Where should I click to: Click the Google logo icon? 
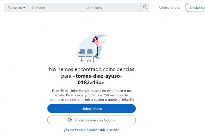pyautogui.click(x=70, y=120)
